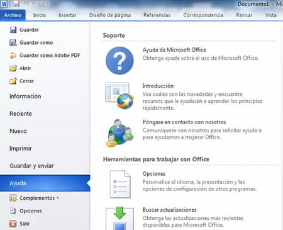
Task: Click the Soporte section heading
Action: (114, 35)
